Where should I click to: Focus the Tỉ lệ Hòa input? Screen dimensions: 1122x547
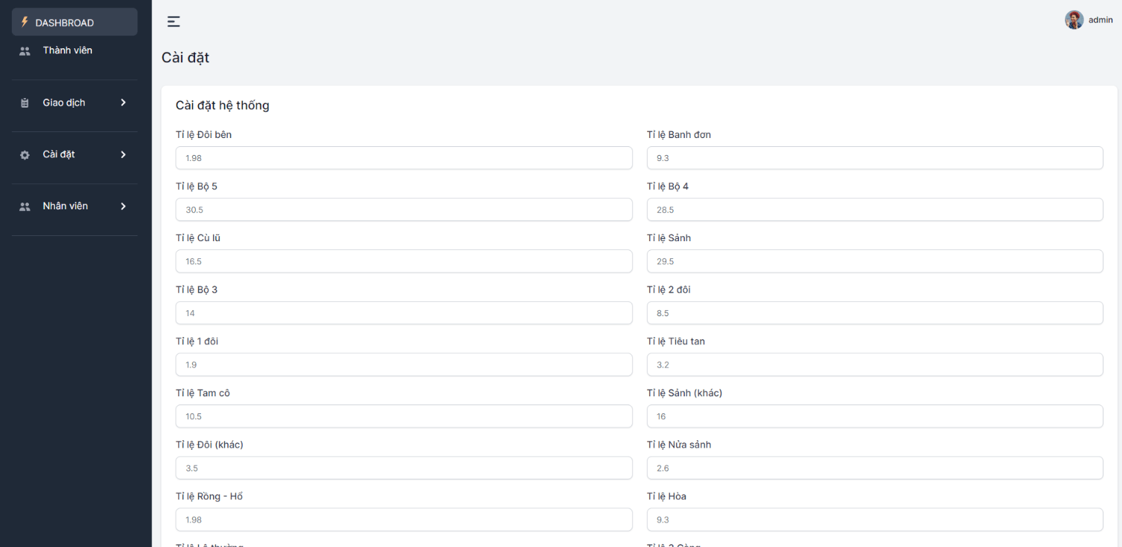[x=875, y=520]
